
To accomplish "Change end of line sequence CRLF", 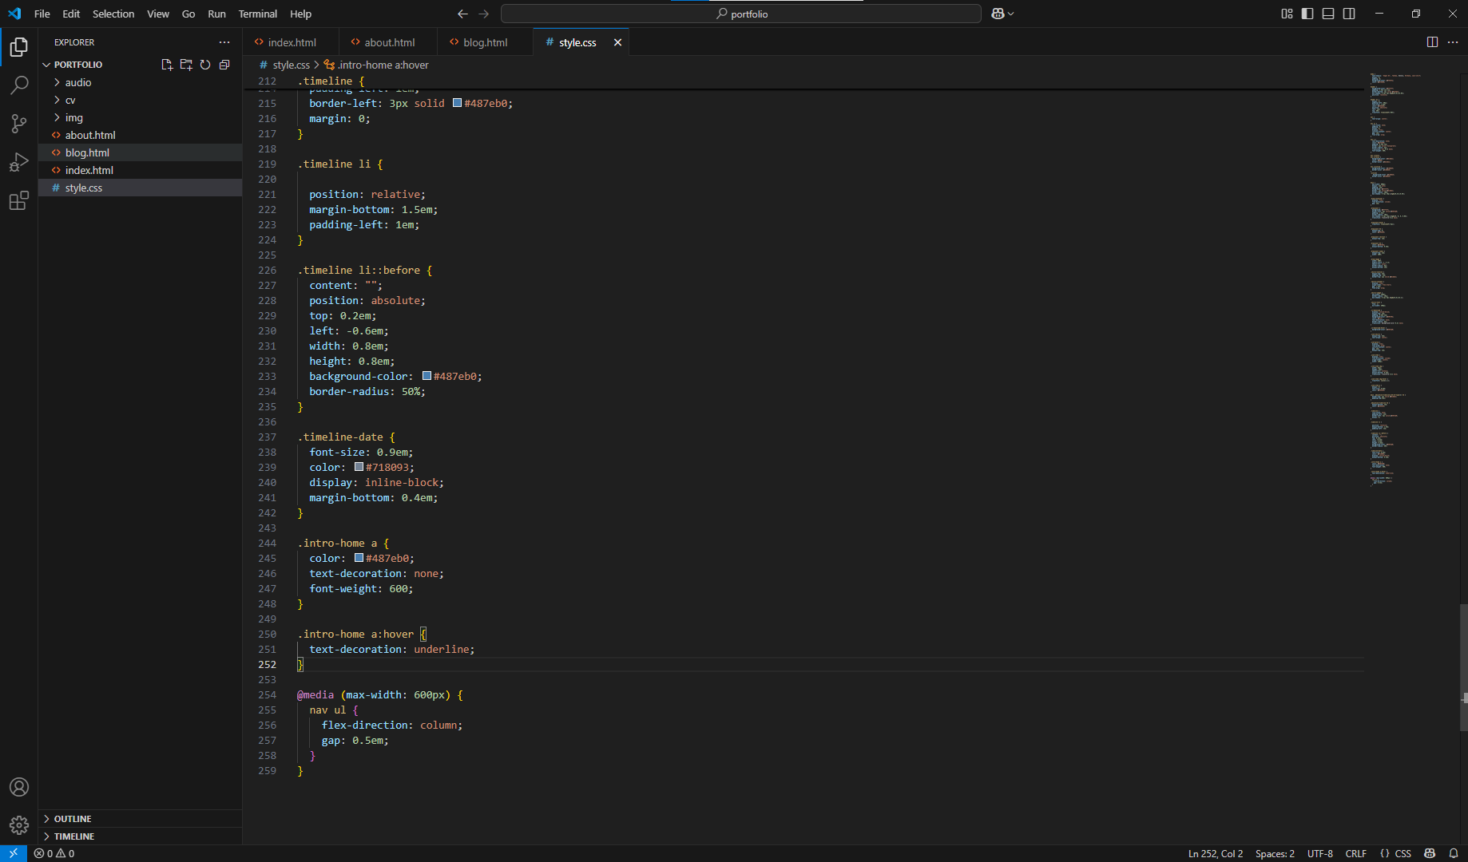I will [1355, 853].
